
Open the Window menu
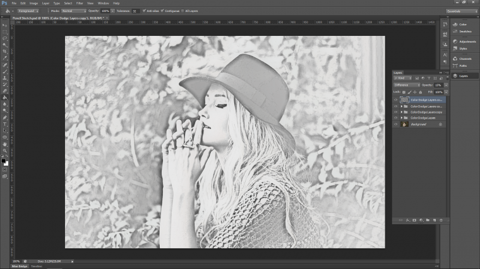(x=103, y=3)
